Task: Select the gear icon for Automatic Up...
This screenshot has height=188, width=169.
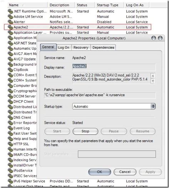Action: [10, 48]
